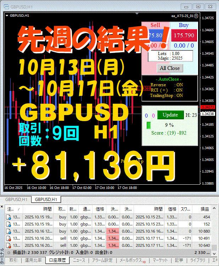The image size is (219, 266).
Task: Click the summary row circle icon
Action: (x=9, y=253)
